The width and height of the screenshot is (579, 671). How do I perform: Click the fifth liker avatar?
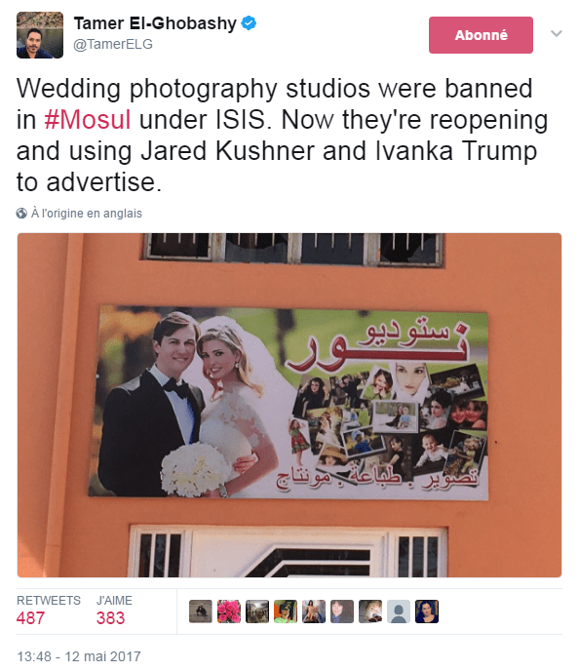314,612
